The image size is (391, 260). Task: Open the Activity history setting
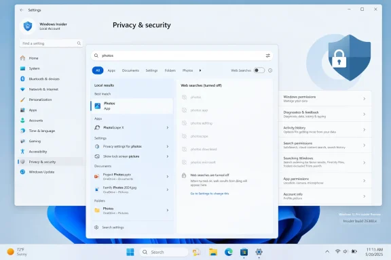click(325, 129)
